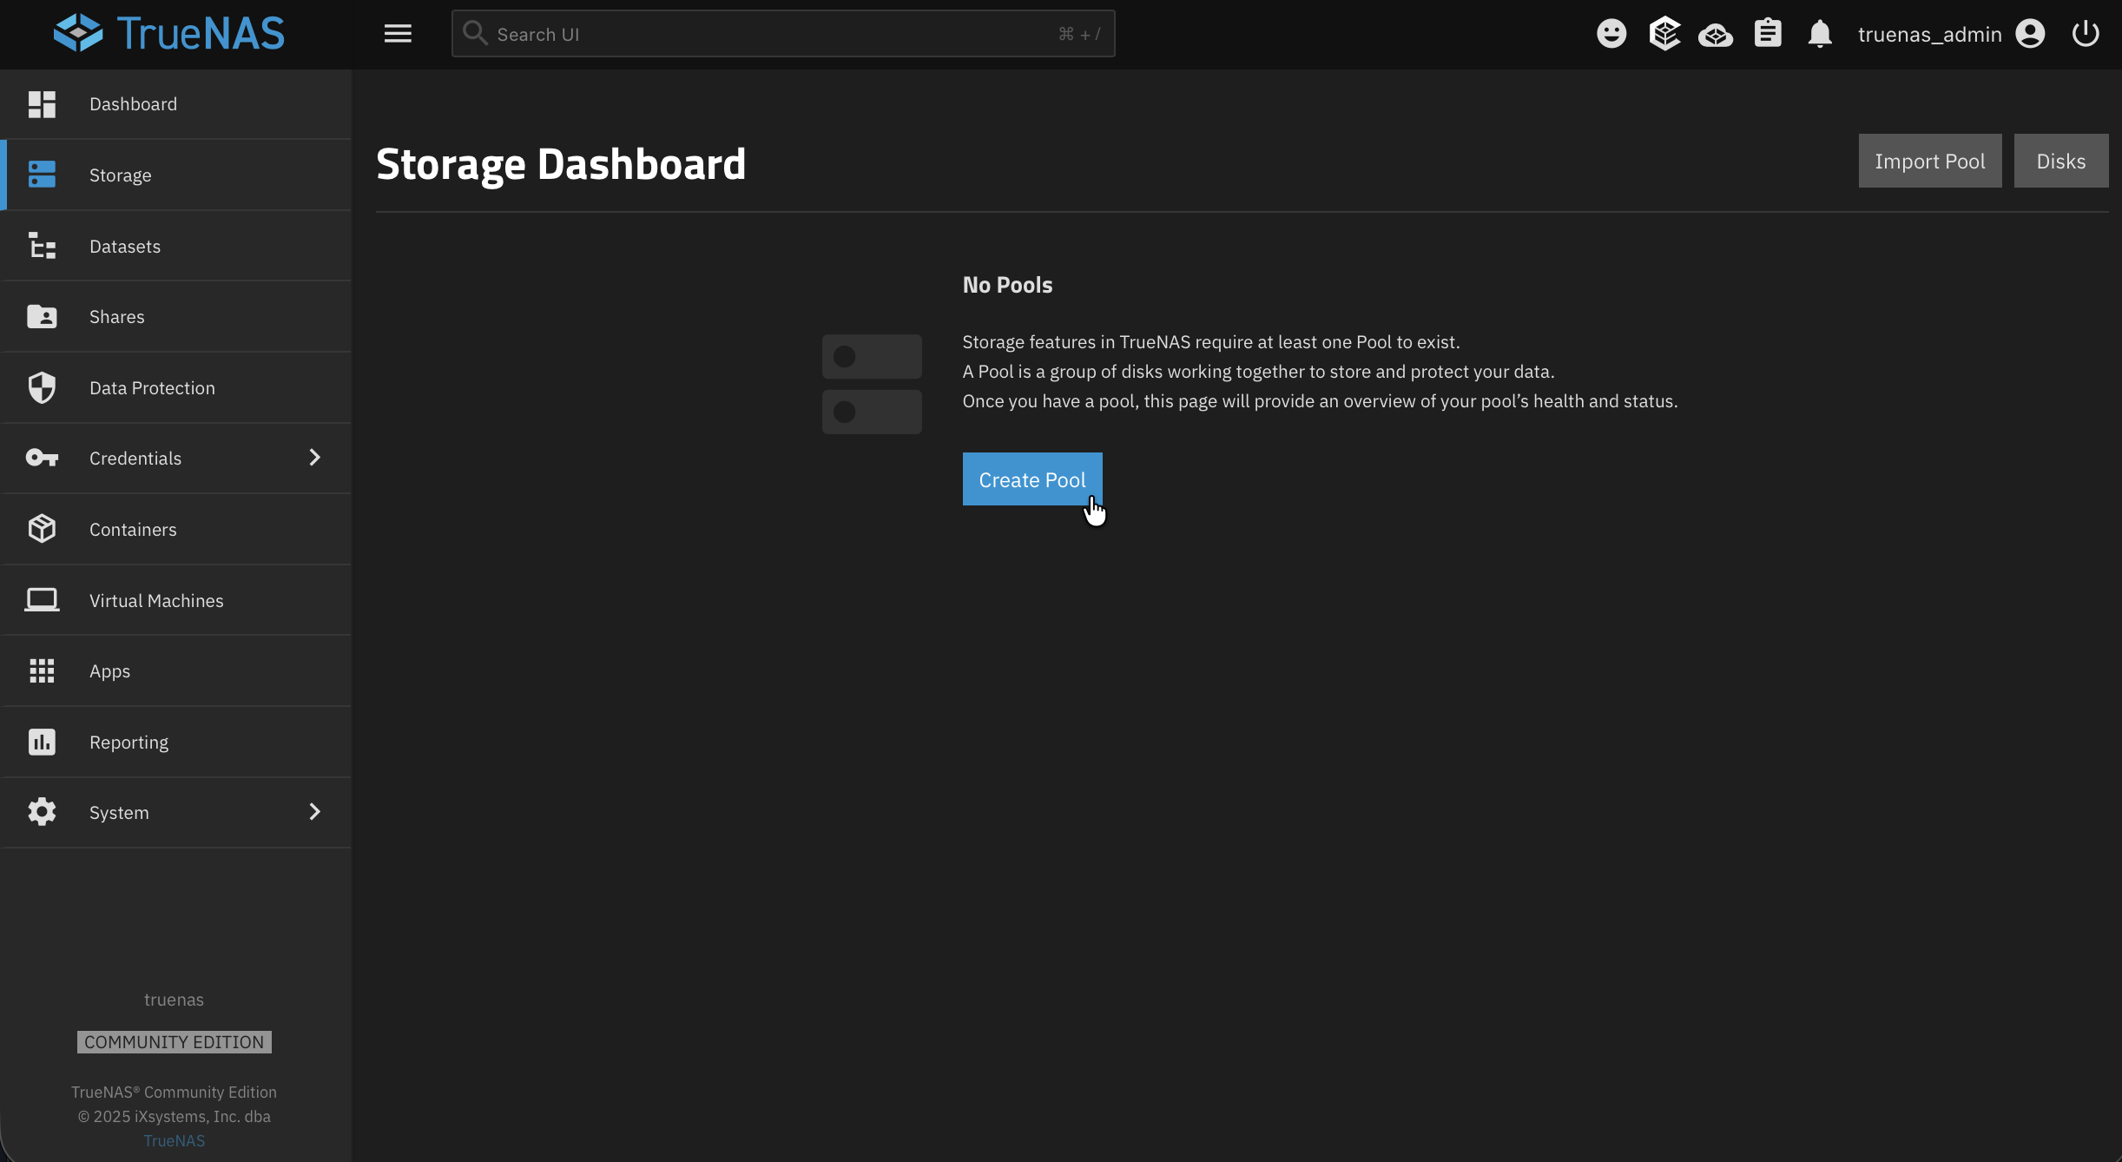Expand the System submenu chevron
Viewport: 2122px width, 1162px height.
pyautogui.click(x=315, y=812)
